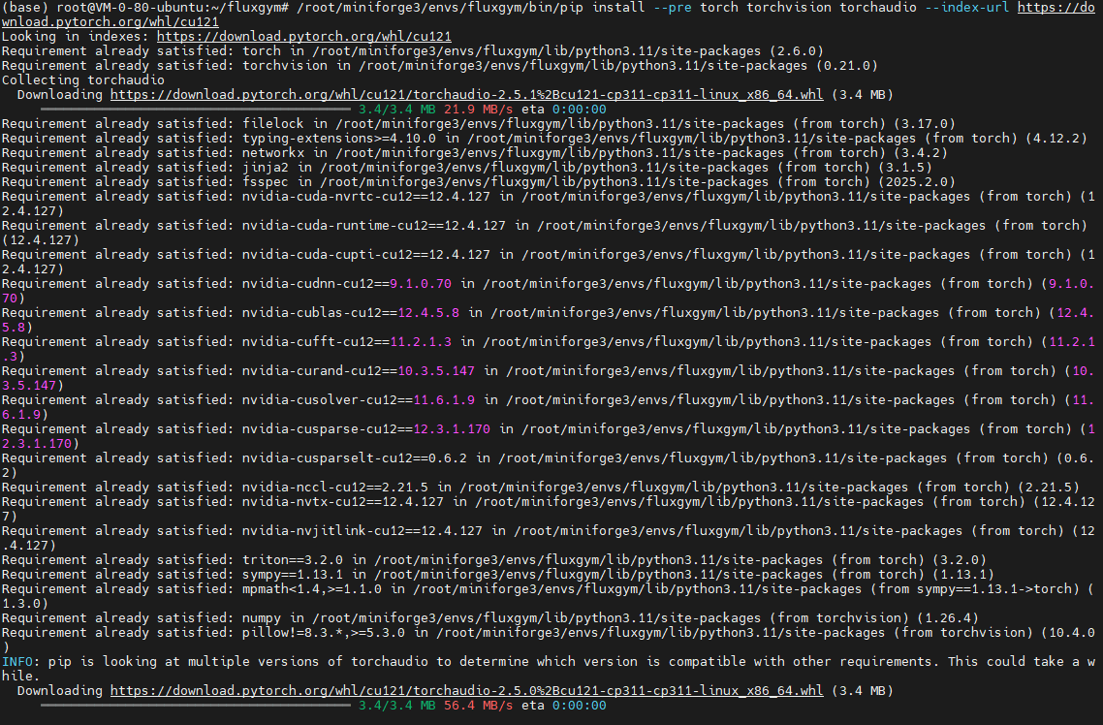Open the cu121 index link after 'Looking in indexes'
The image size is (1103, 725).
pyautogui.click(x=304, y=37)
